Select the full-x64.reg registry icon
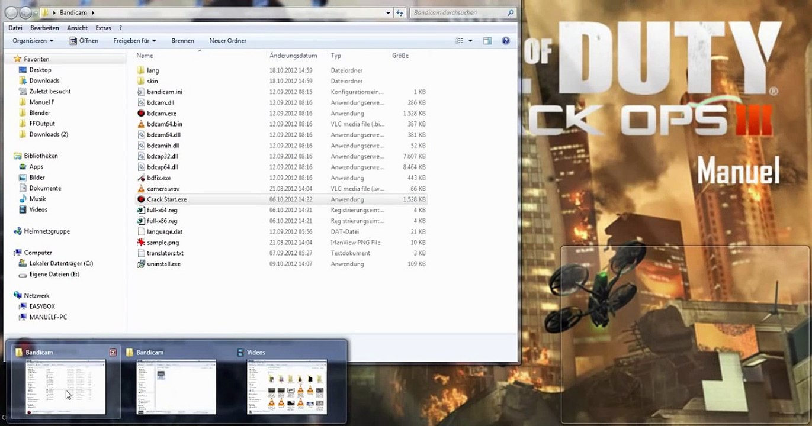812x426 pixels. point(141,210)
